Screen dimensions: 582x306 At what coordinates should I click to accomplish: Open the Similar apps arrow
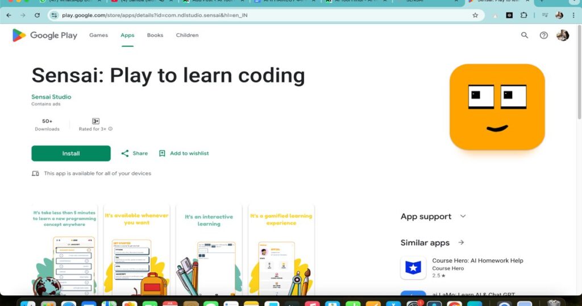coord(461,242)
